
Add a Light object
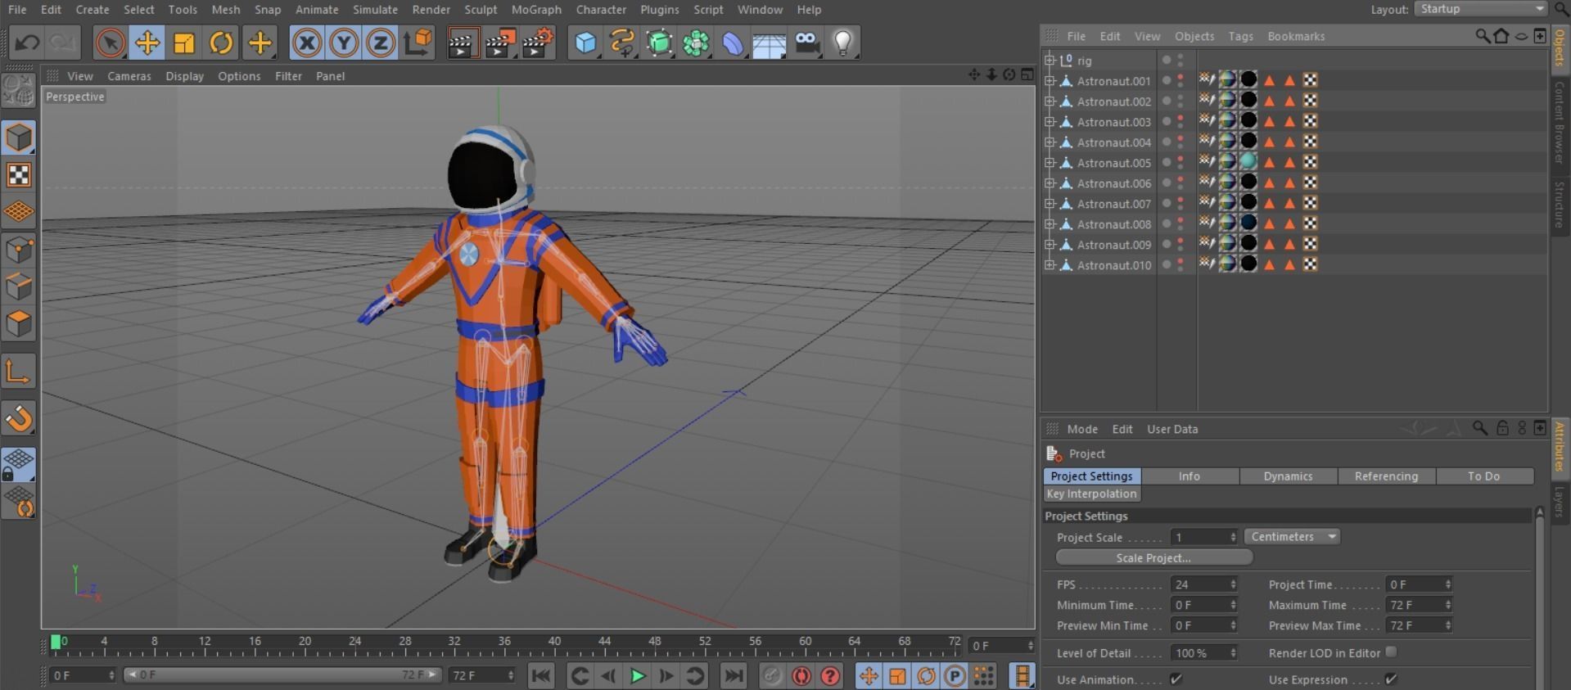(x=843, y=43)
